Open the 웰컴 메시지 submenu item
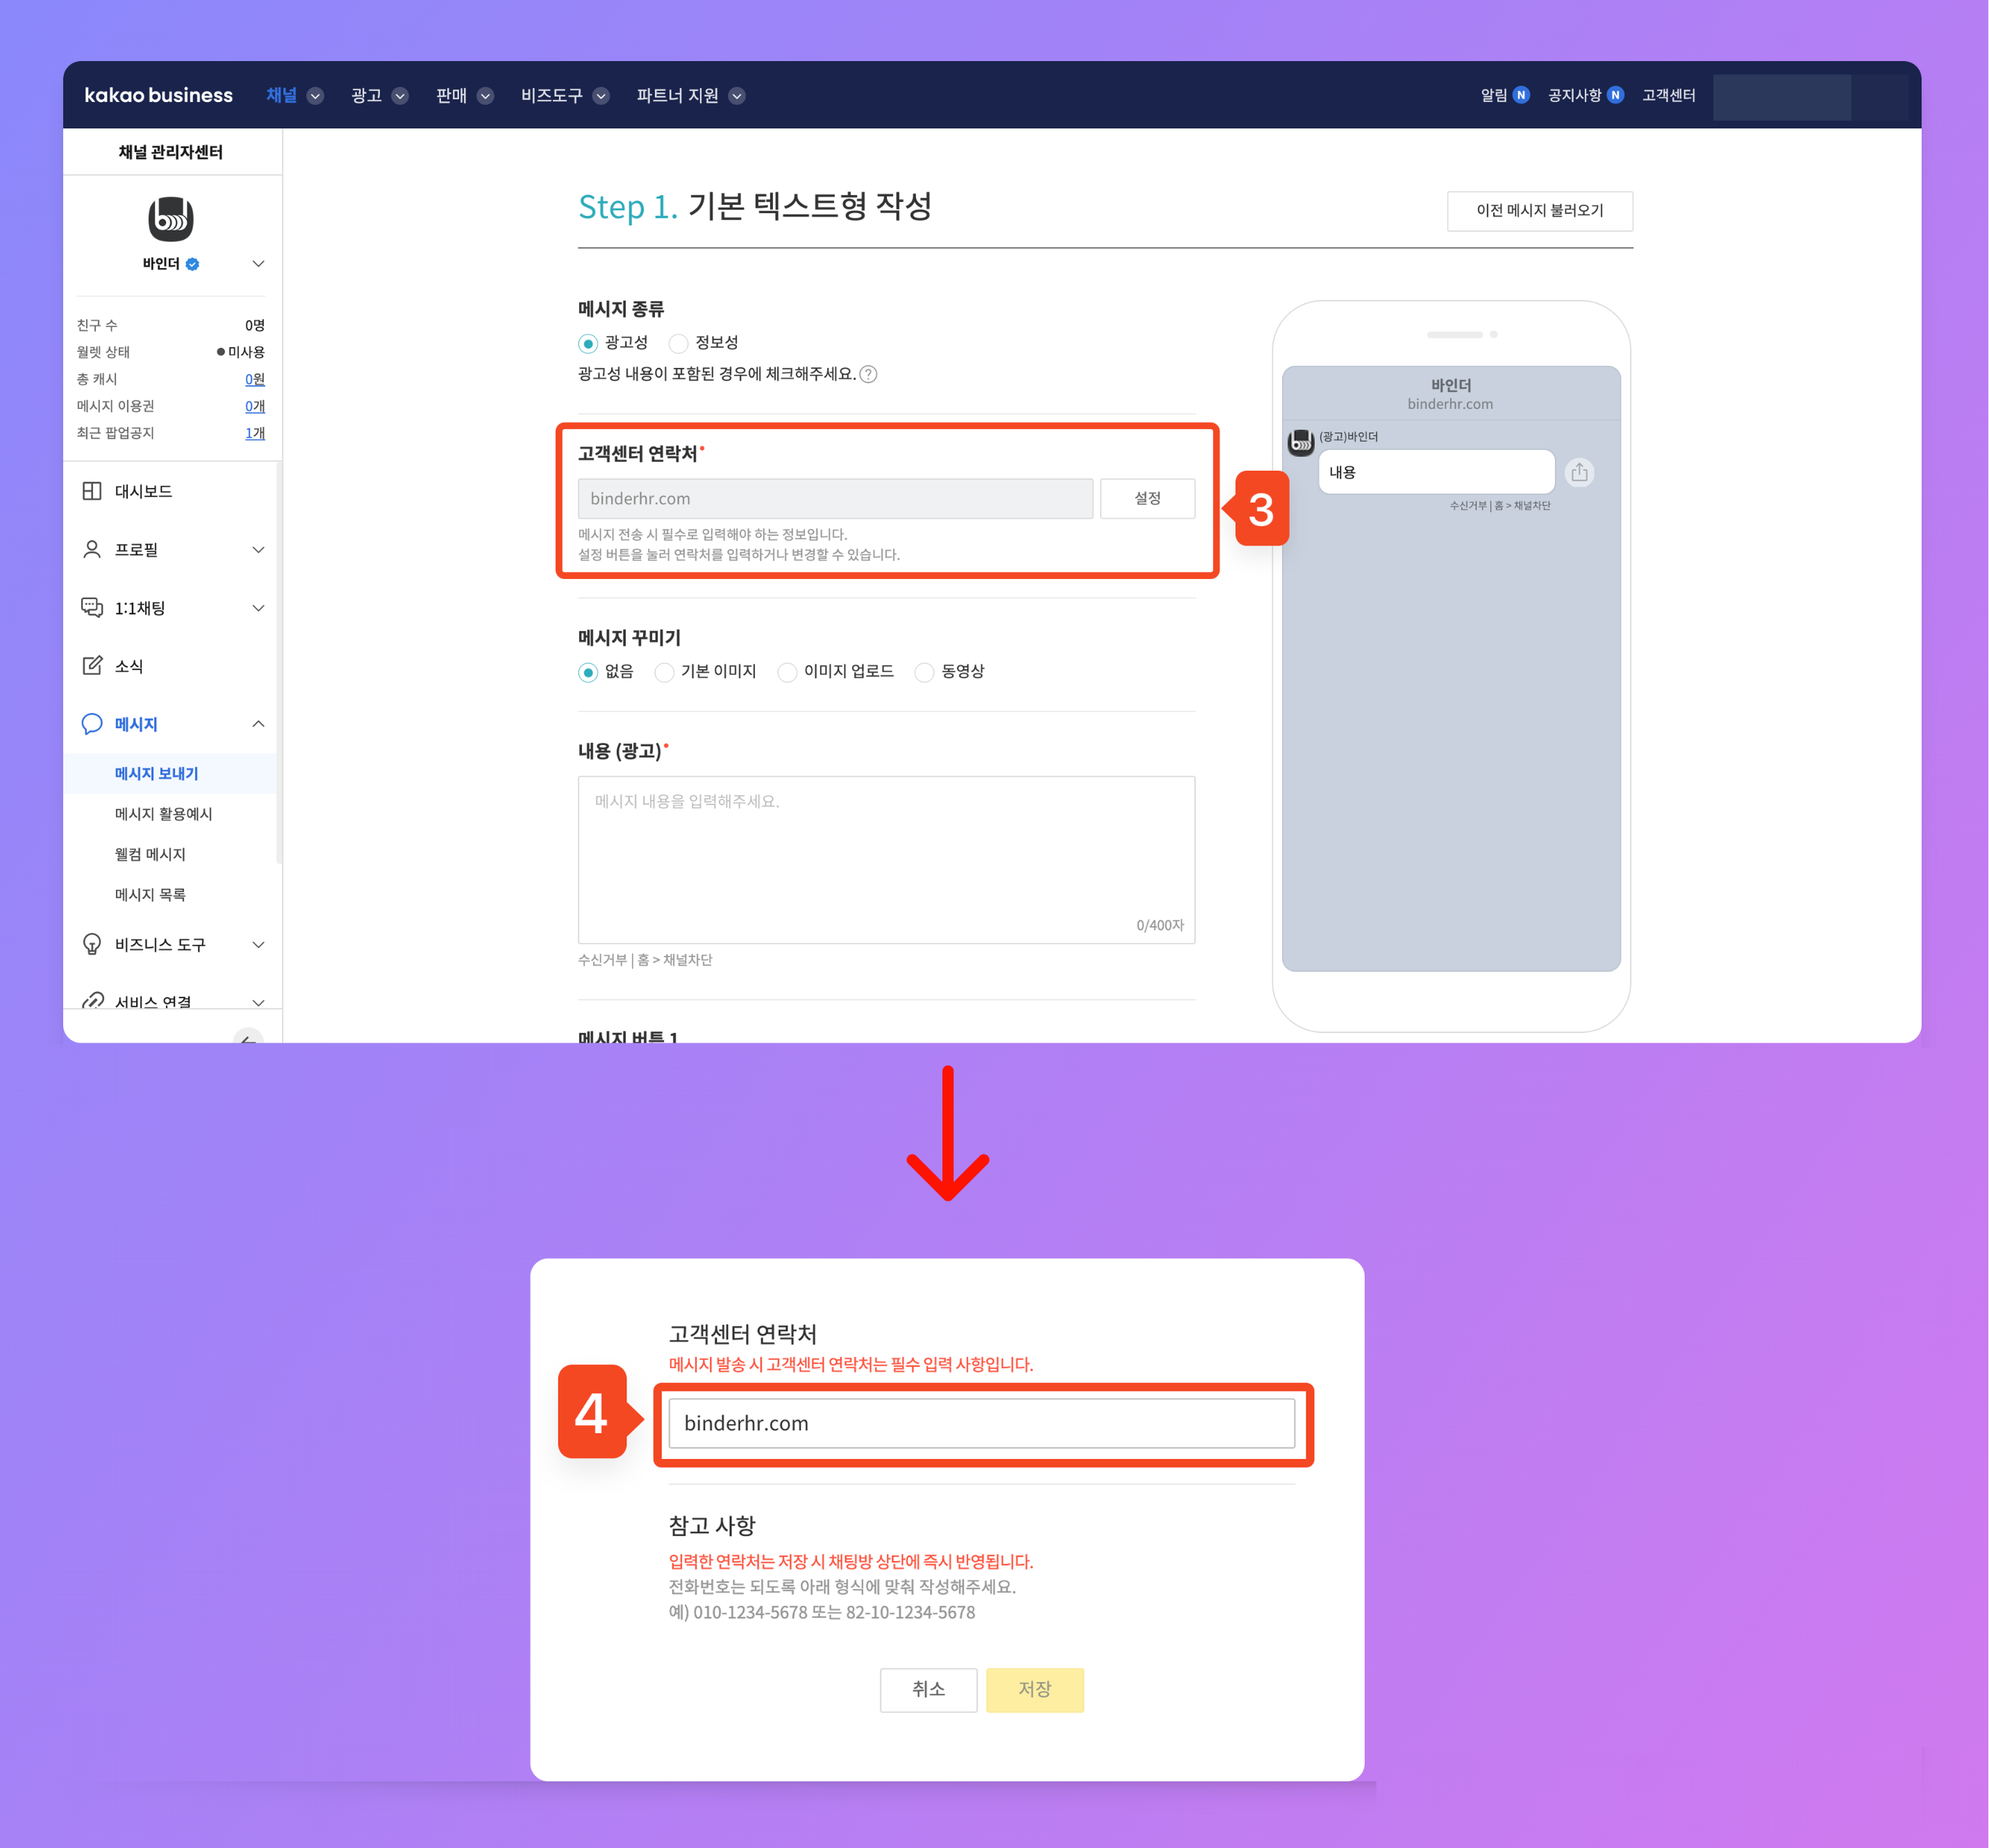 (x=150, y=854)
